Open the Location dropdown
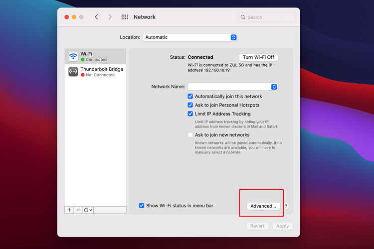The width and height of the screenshot is (374, 249). coord(189,37)
